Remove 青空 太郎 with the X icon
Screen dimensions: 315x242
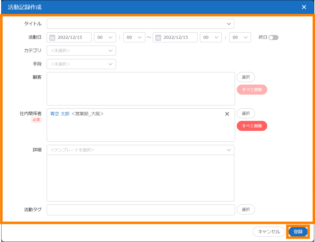pyautogui.click(x=227, y=114)
